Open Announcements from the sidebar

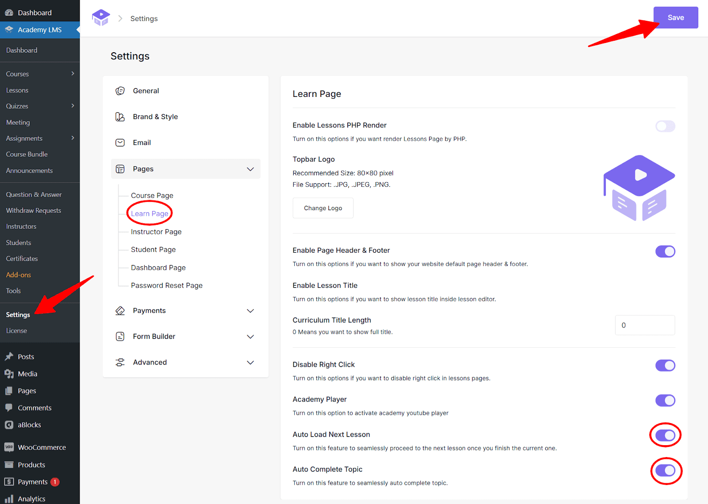tap(29, 170)
